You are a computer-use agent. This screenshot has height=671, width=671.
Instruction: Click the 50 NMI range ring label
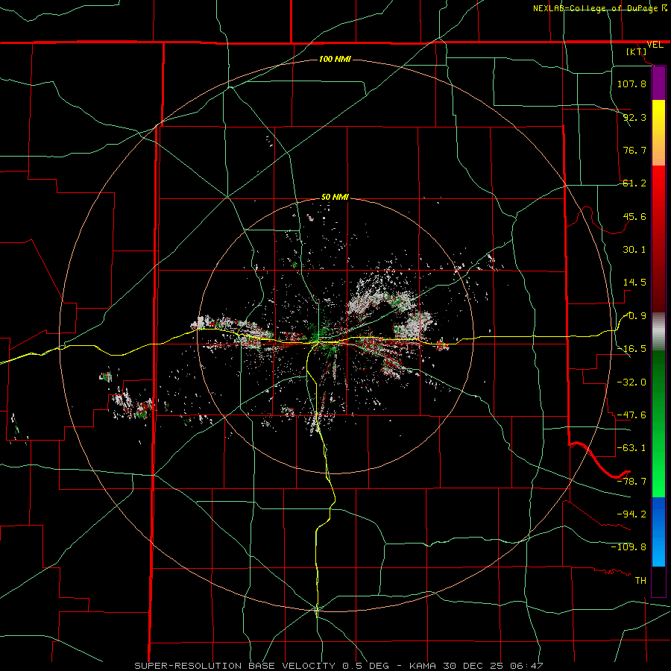point(335,198)
